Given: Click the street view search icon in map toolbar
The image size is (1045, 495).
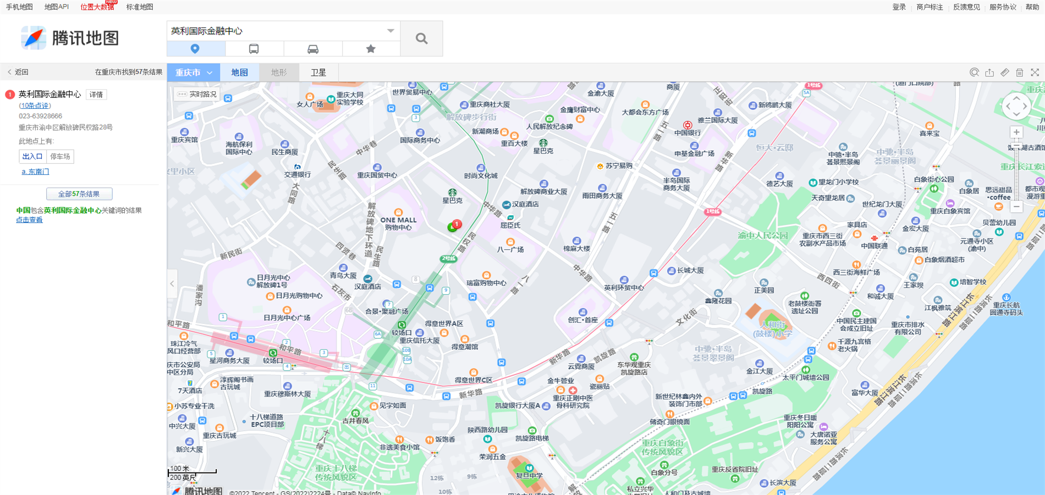Looking at the screenshot, I should pos(974,73).
